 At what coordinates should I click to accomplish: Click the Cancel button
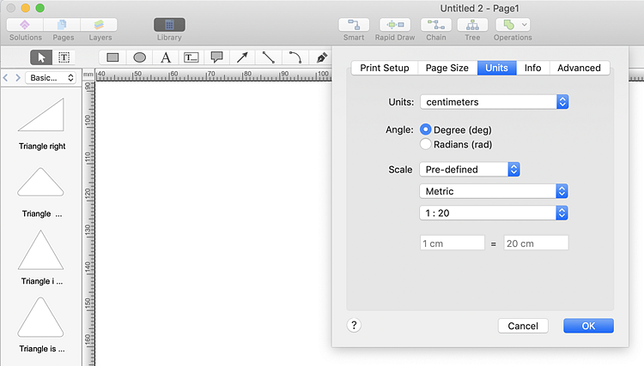[x=523, y=326]
